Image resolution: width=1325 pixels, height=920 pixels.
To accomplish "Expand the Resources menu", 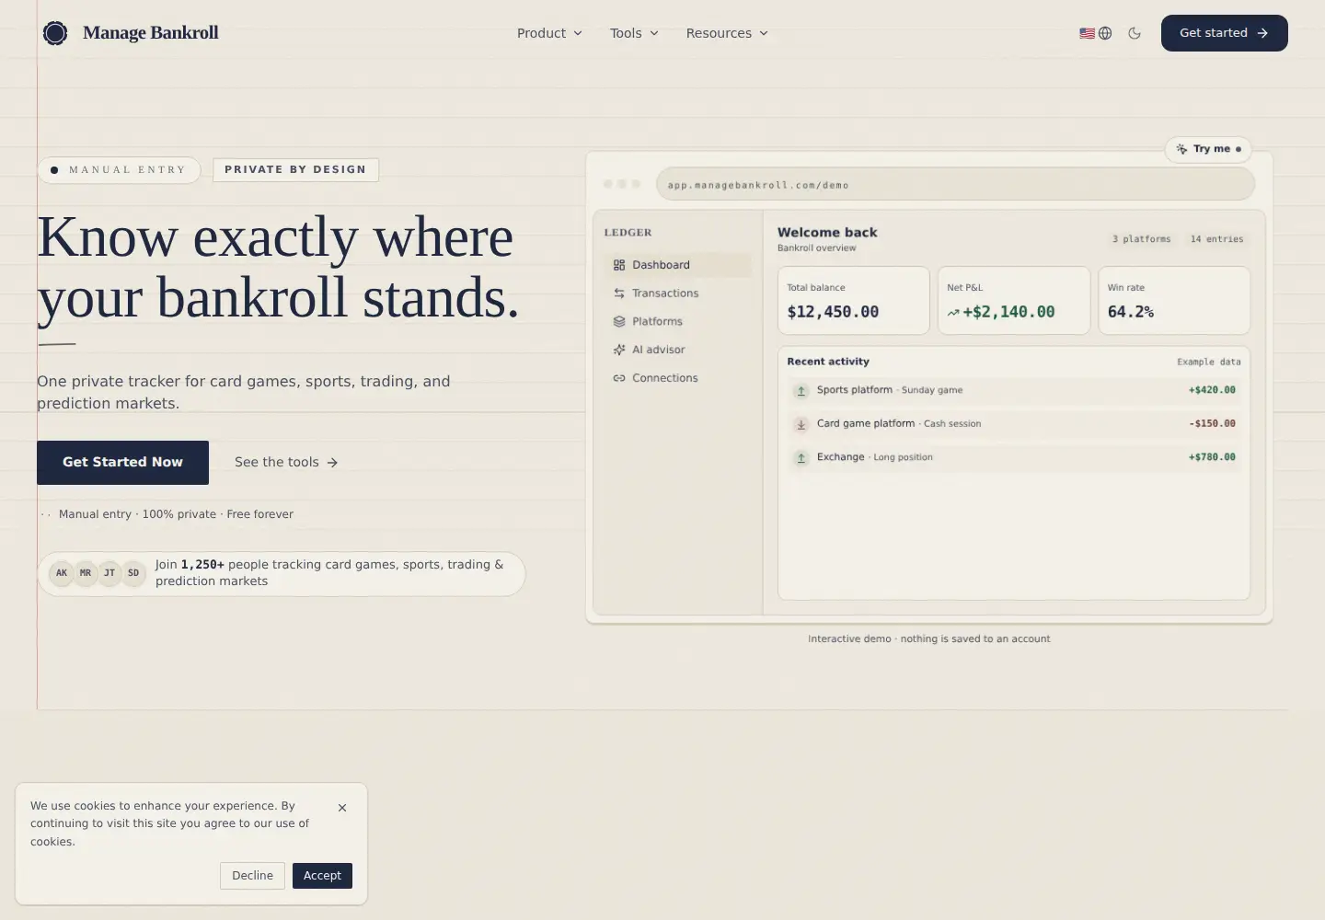I will 727,33.
